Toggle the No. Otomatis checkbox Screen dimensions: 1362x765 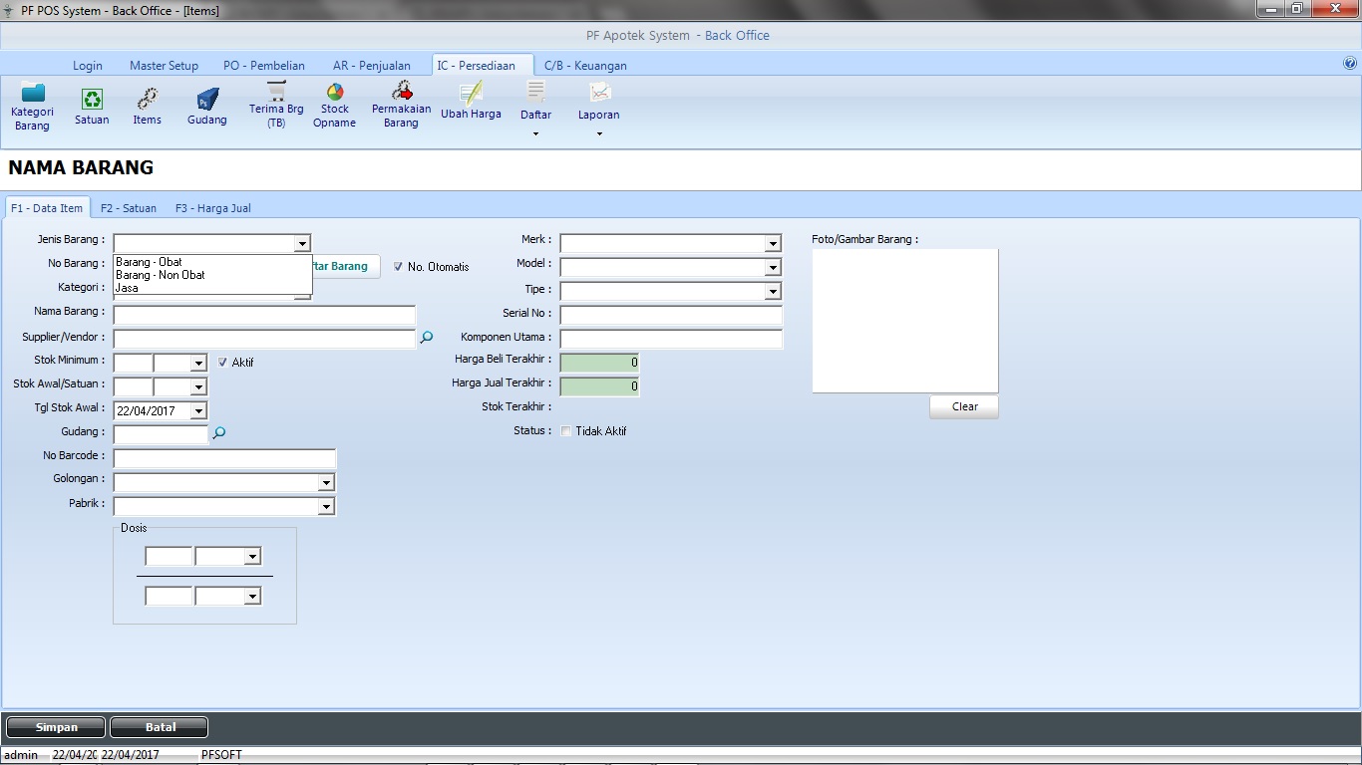click(x=399, y=267)
